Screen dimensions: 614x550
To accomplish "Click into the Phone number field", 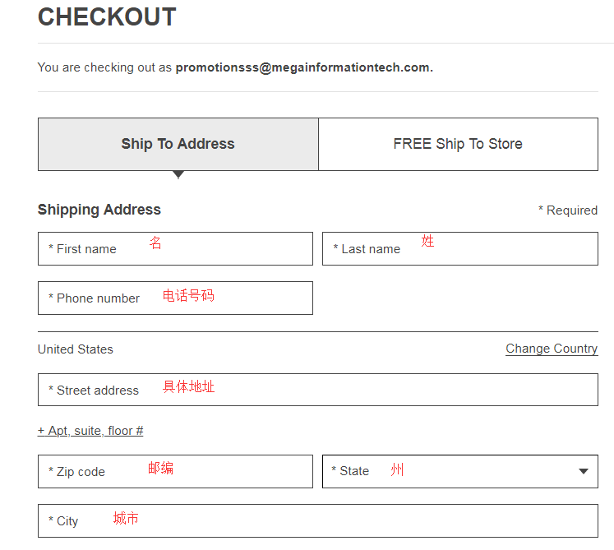I will (175, 298).
